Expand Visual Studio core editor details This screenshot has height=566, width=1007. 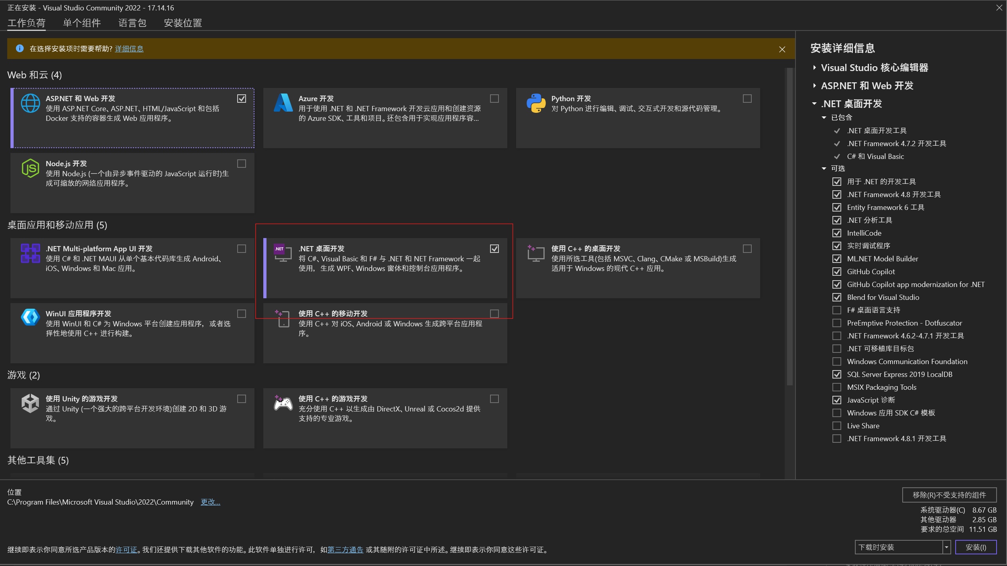click(814, 67)
